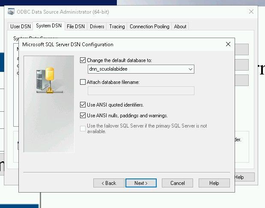Toggle Use ANSI quoted identifiers
265x208 pixels.
click(83, 104)
